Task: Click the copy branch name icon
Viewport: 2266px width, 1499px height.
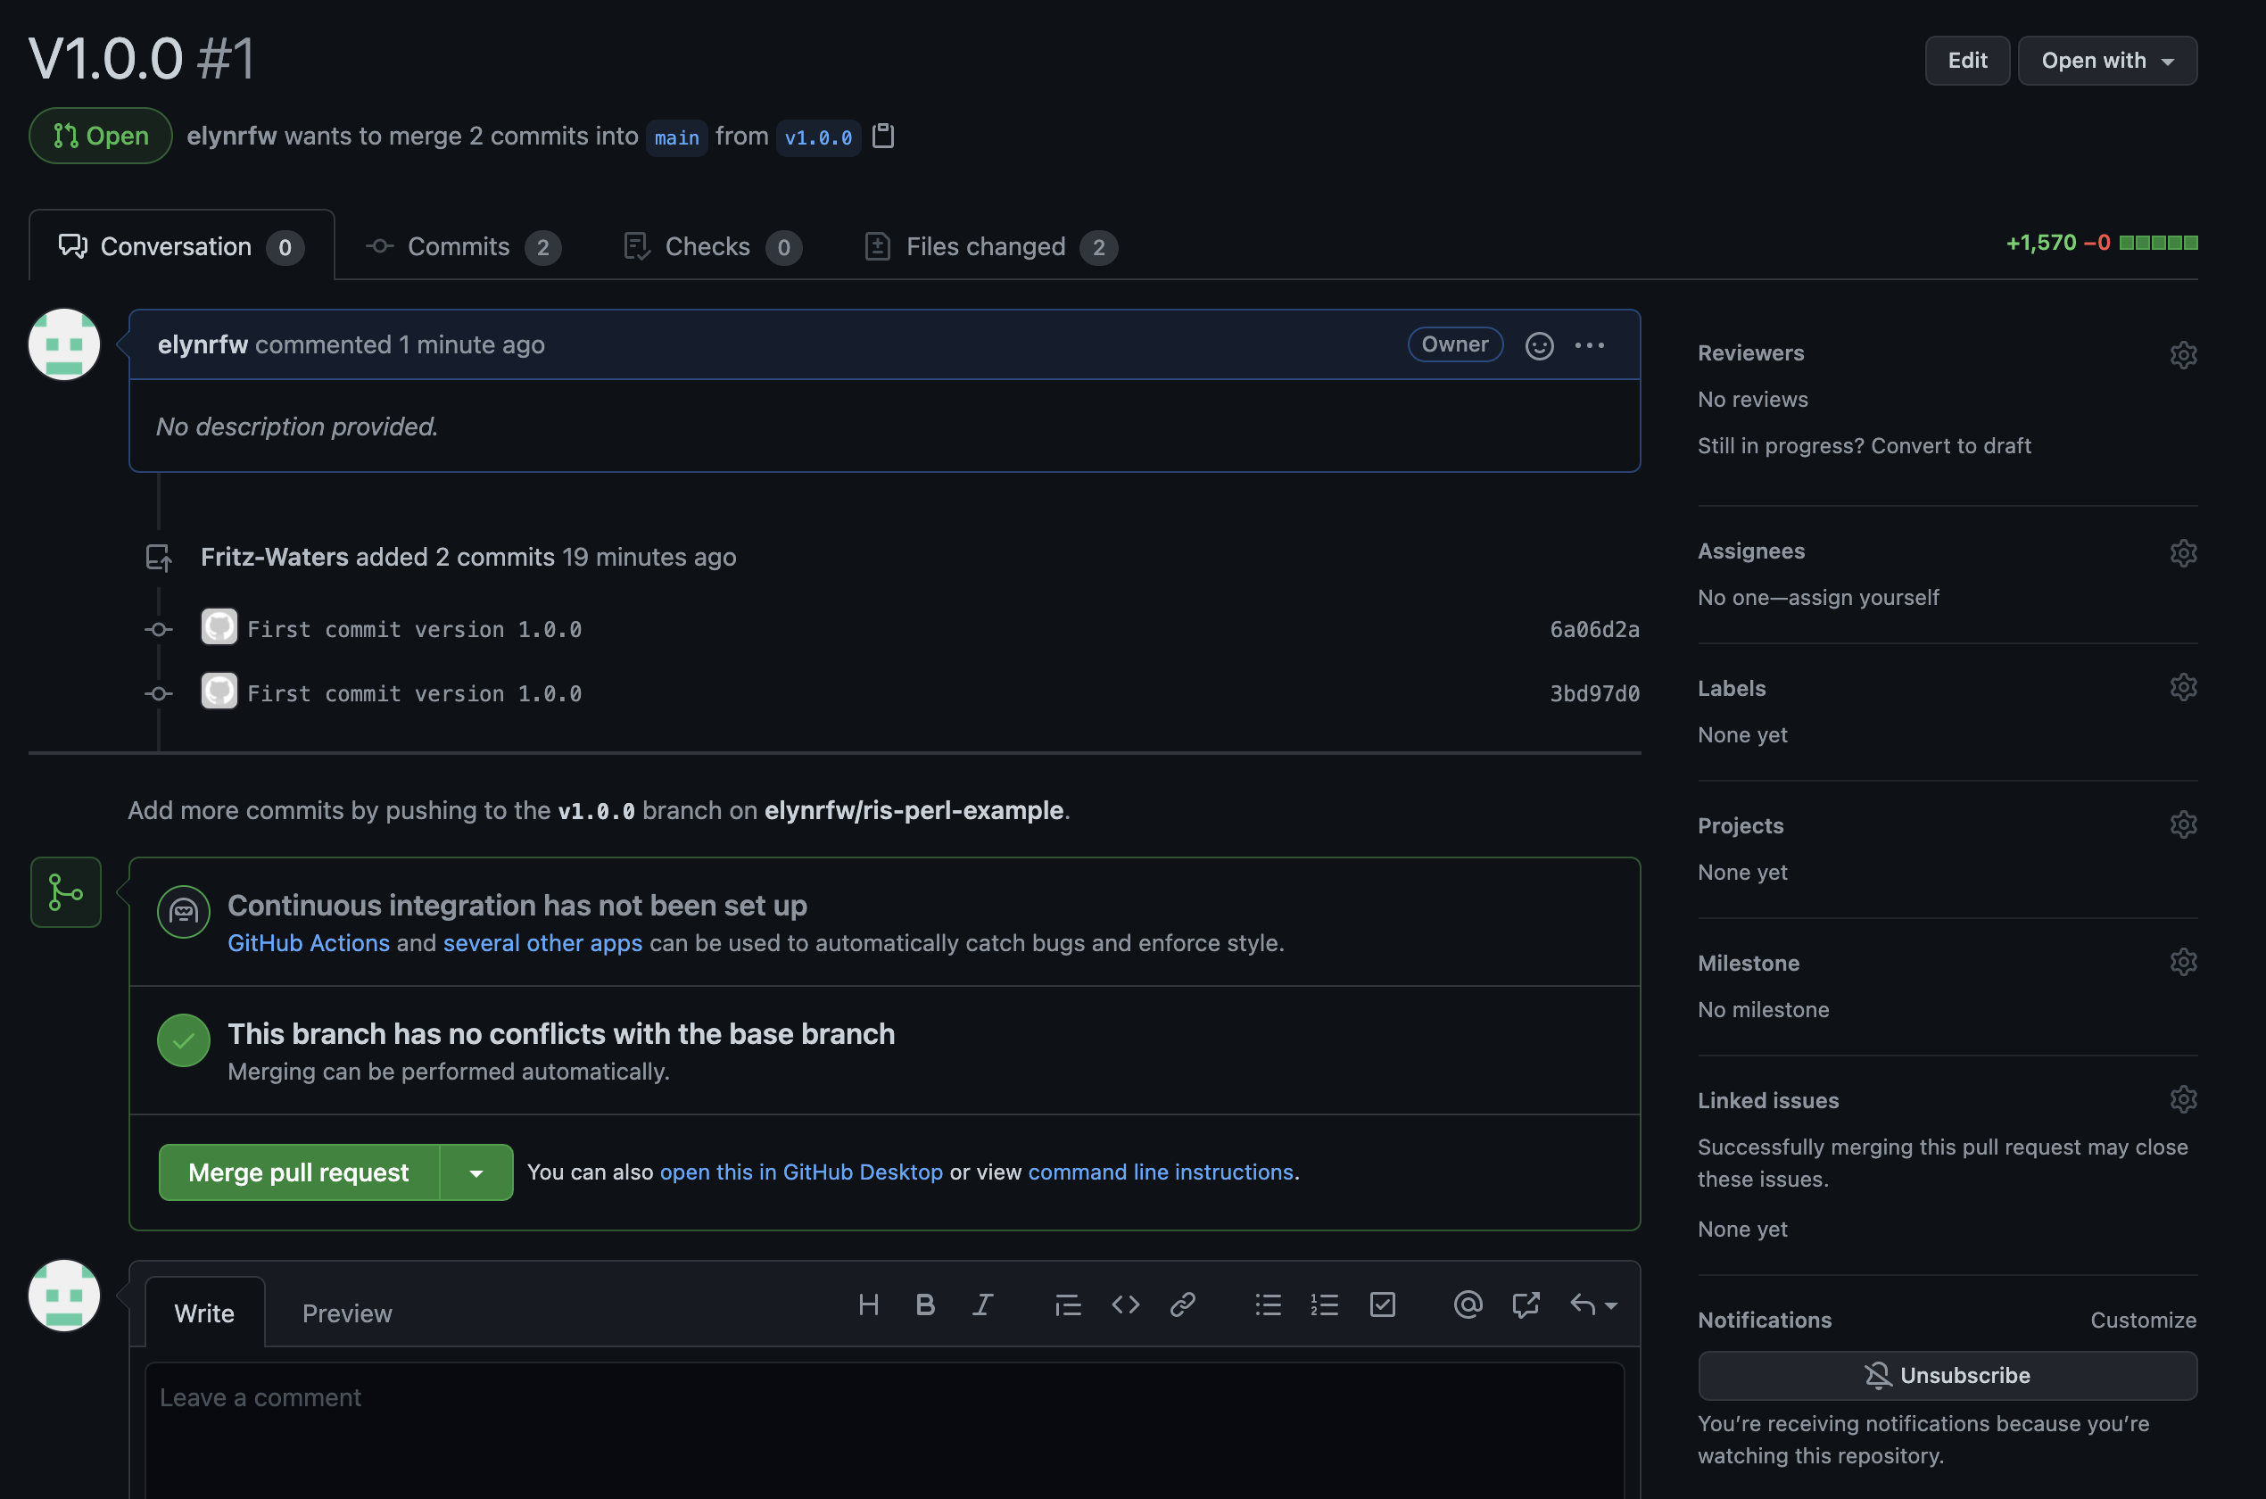Action: point(883,134)
